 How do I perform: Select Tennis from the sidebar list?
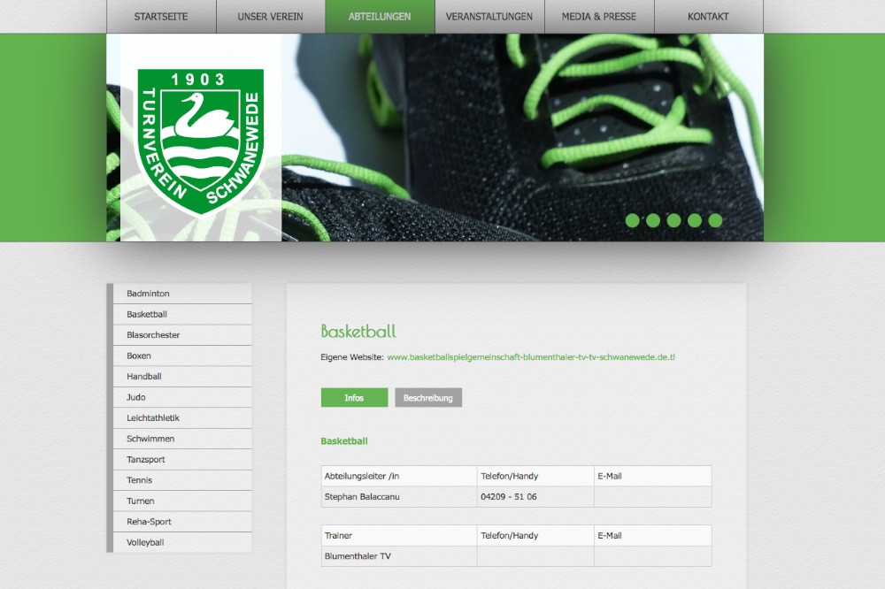click(x=182, y=480)
